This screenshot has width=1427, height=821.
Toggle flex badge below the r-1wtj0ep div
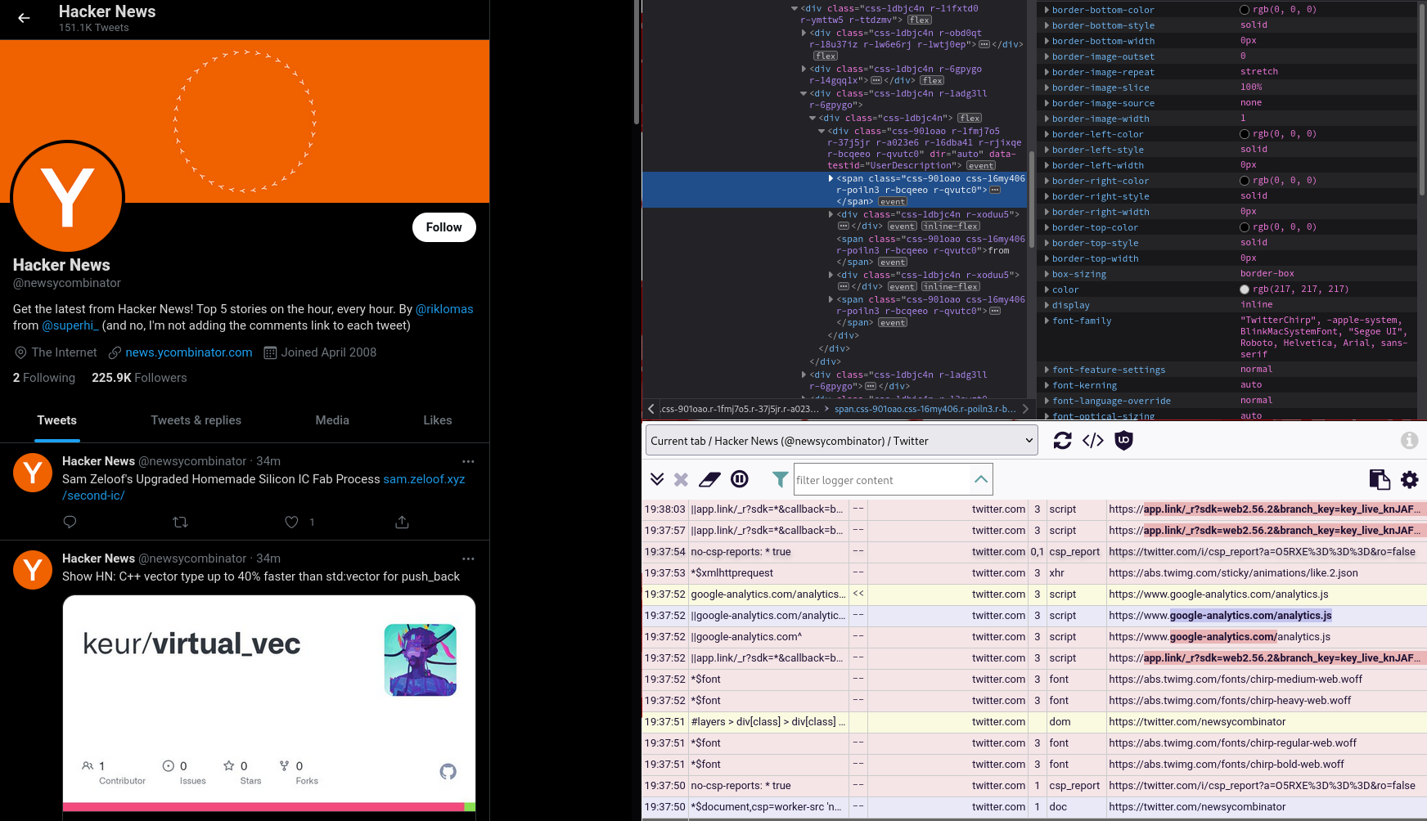click(x=825, y=56)
